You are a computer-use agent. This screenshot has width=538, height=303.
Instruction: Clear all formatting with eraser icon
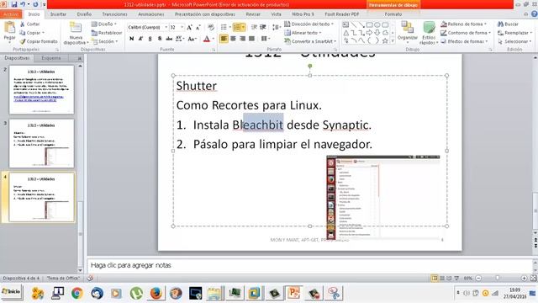pos(211,27)
